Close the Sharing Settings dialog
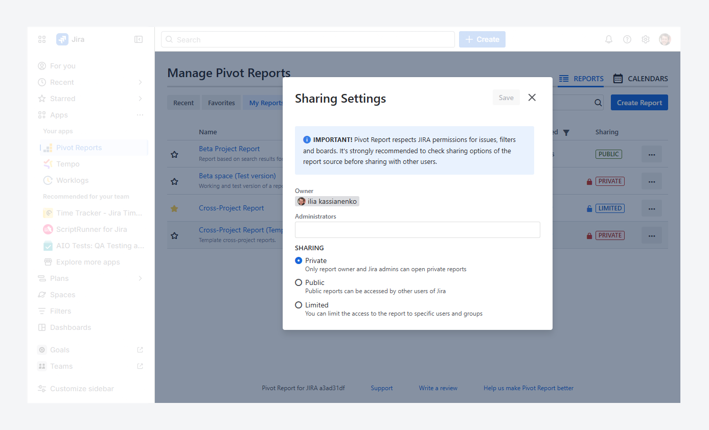Viewport: 709px width, 430px height. click(532, 98)
